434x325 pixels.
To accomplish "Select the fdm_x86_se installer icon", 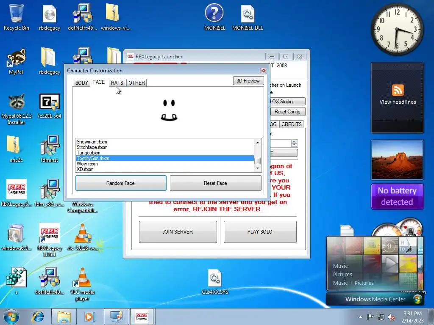I will 49,193.
